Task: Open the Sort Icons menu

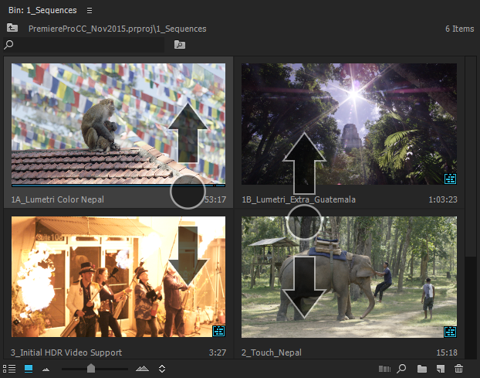Action: (162, 369)
